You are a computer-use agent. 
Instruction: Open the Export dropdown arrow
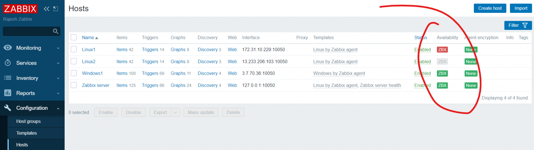pyautogui.click(x=176, y=112)
